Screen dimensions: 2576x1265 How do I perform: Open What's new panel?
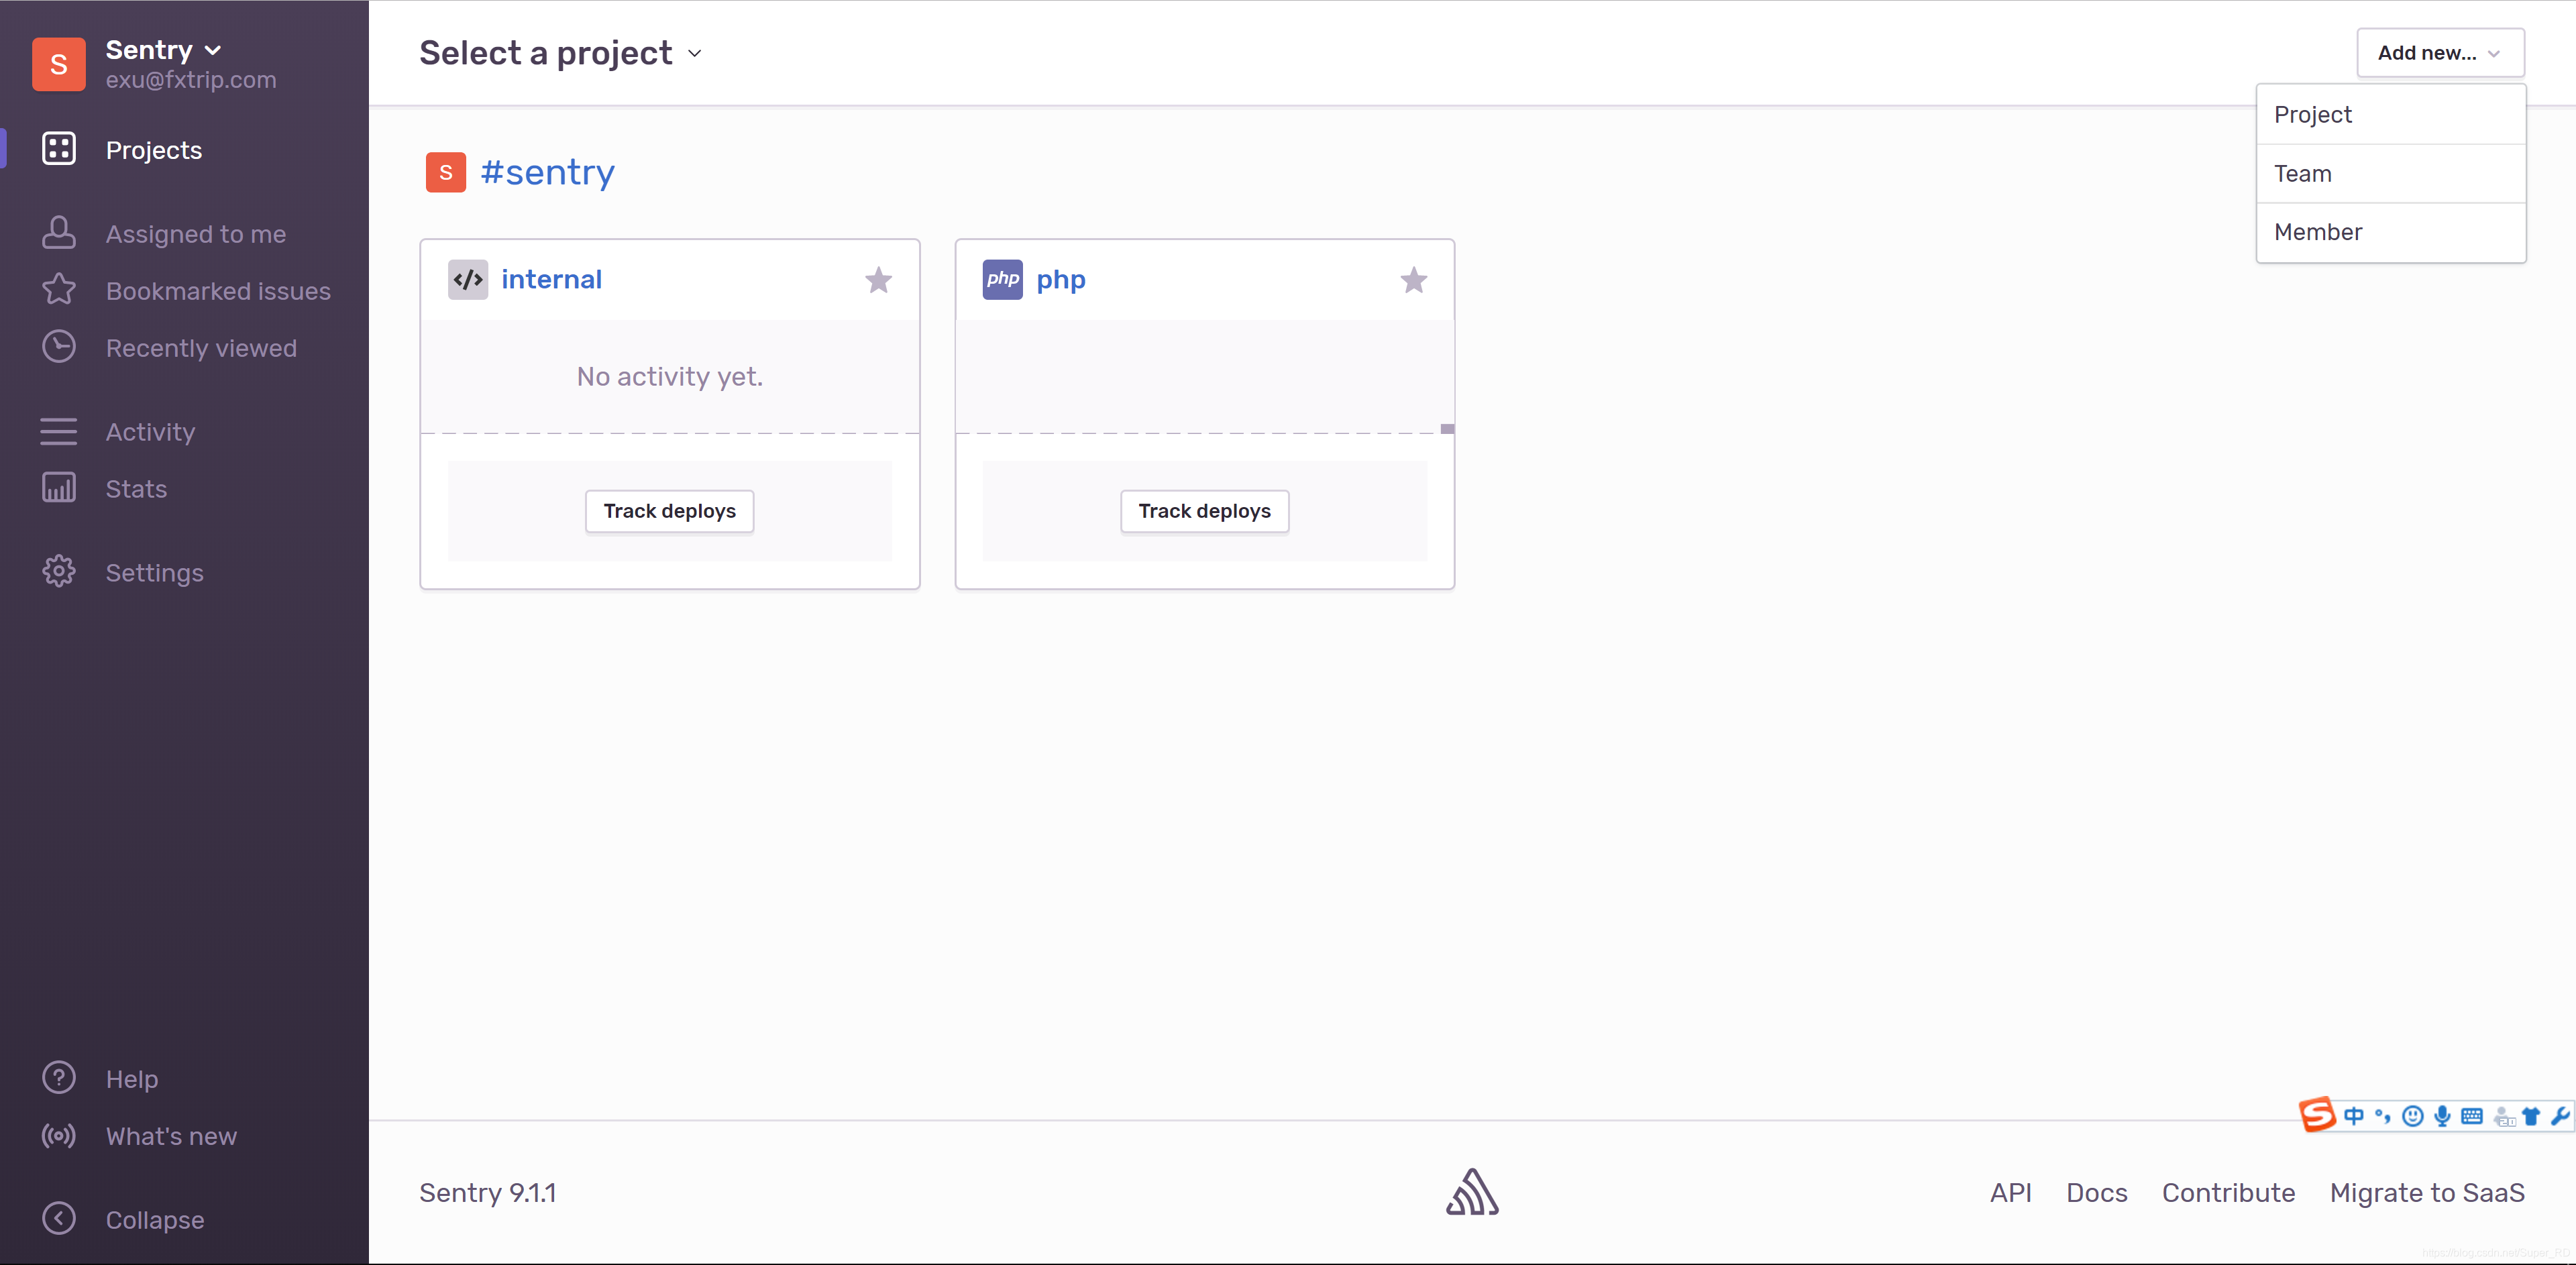point(171,1136)
